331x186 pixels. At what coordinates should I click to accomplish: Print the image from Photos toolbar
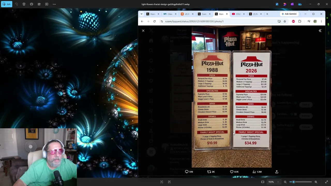click(x=32, y=4)
